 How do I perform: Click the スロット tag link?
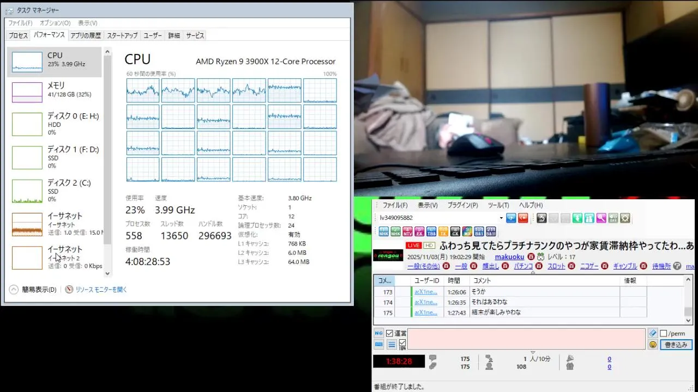coord(556,266)
